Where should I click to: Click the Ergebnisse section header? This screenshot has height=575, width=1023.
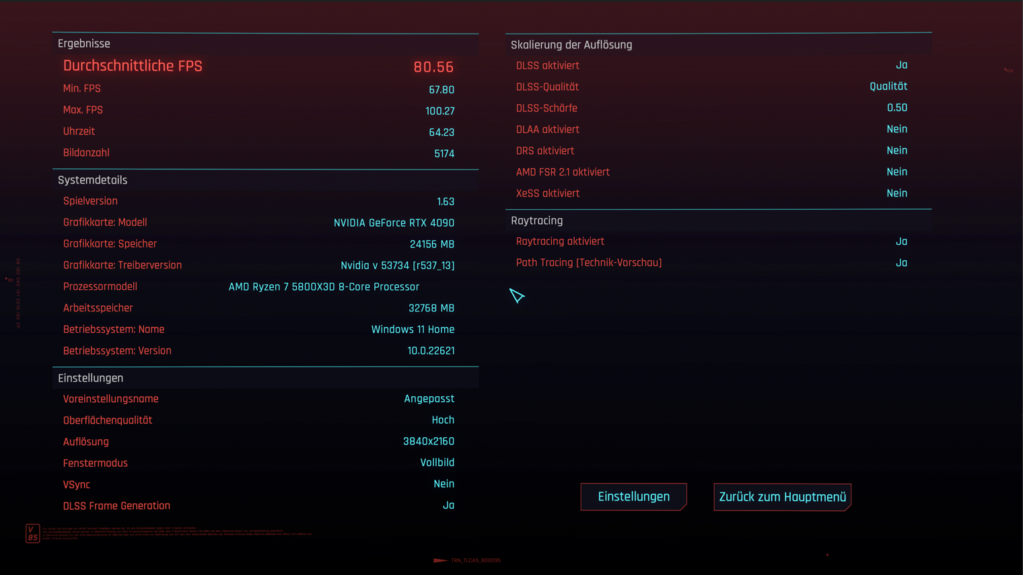click(84, 44)
